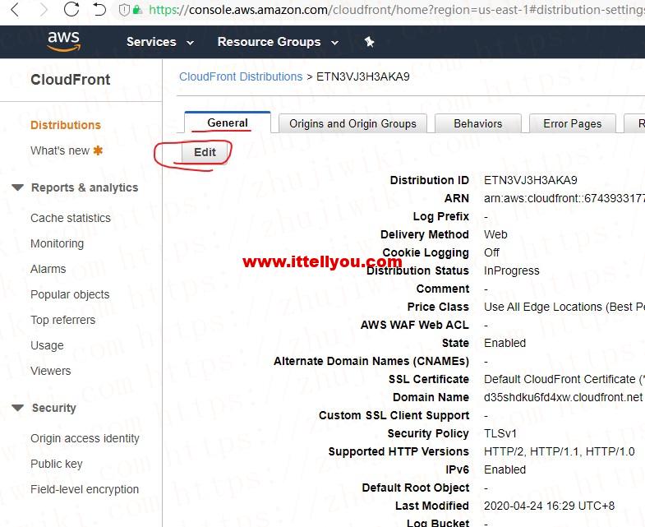Switch to the General tab
645x527 pixels.
[x=228, y=123]
